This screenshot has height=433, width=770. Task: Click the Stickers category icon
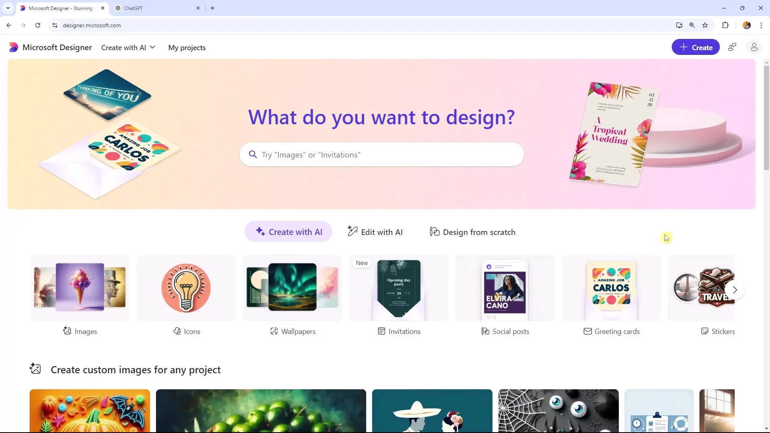click(704, 331)
